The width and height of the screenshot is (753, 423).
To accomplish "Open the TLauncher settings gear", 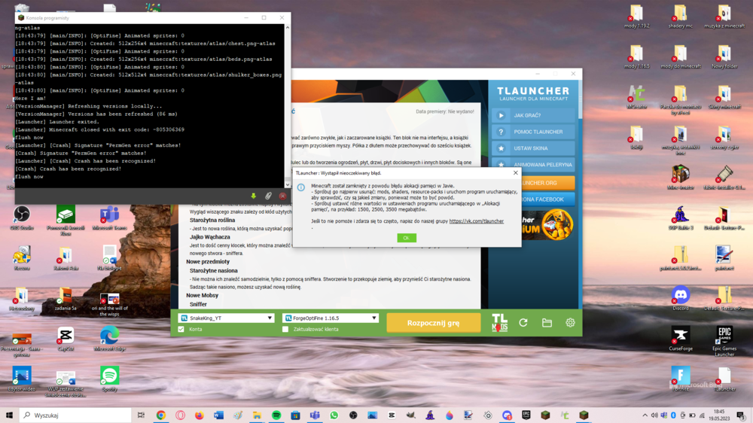I will (570, 323).
